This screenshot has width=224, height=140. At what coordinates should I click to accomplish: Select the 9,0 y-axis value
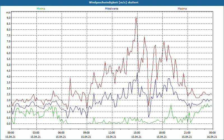point(8,18)
